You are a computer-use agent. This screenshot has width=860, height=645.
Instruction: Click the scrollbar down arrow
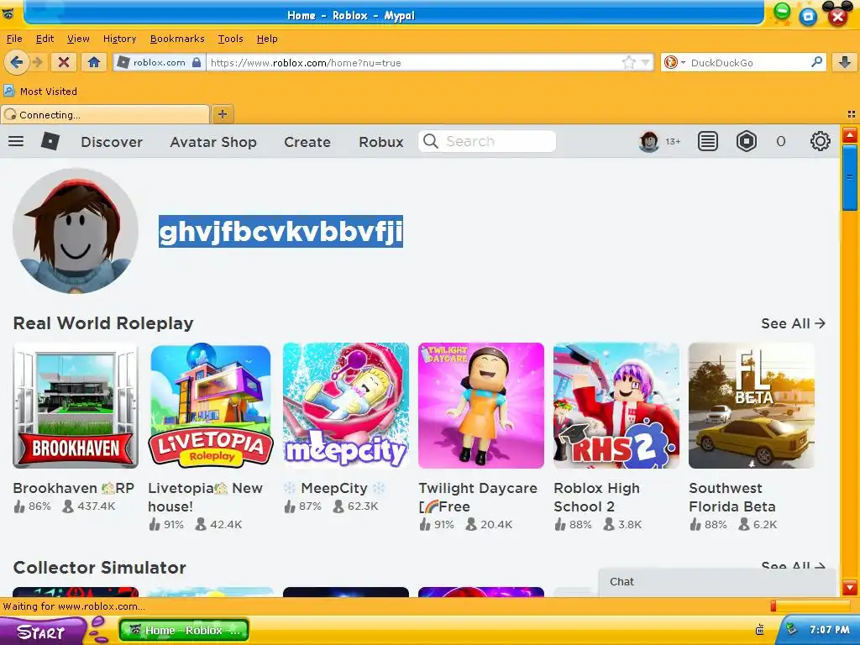click(850, 588)
